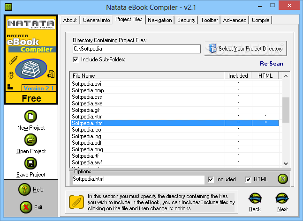Switch to the Compile tab
Viewport: 303px width, 221px height.
click(260, 20)
